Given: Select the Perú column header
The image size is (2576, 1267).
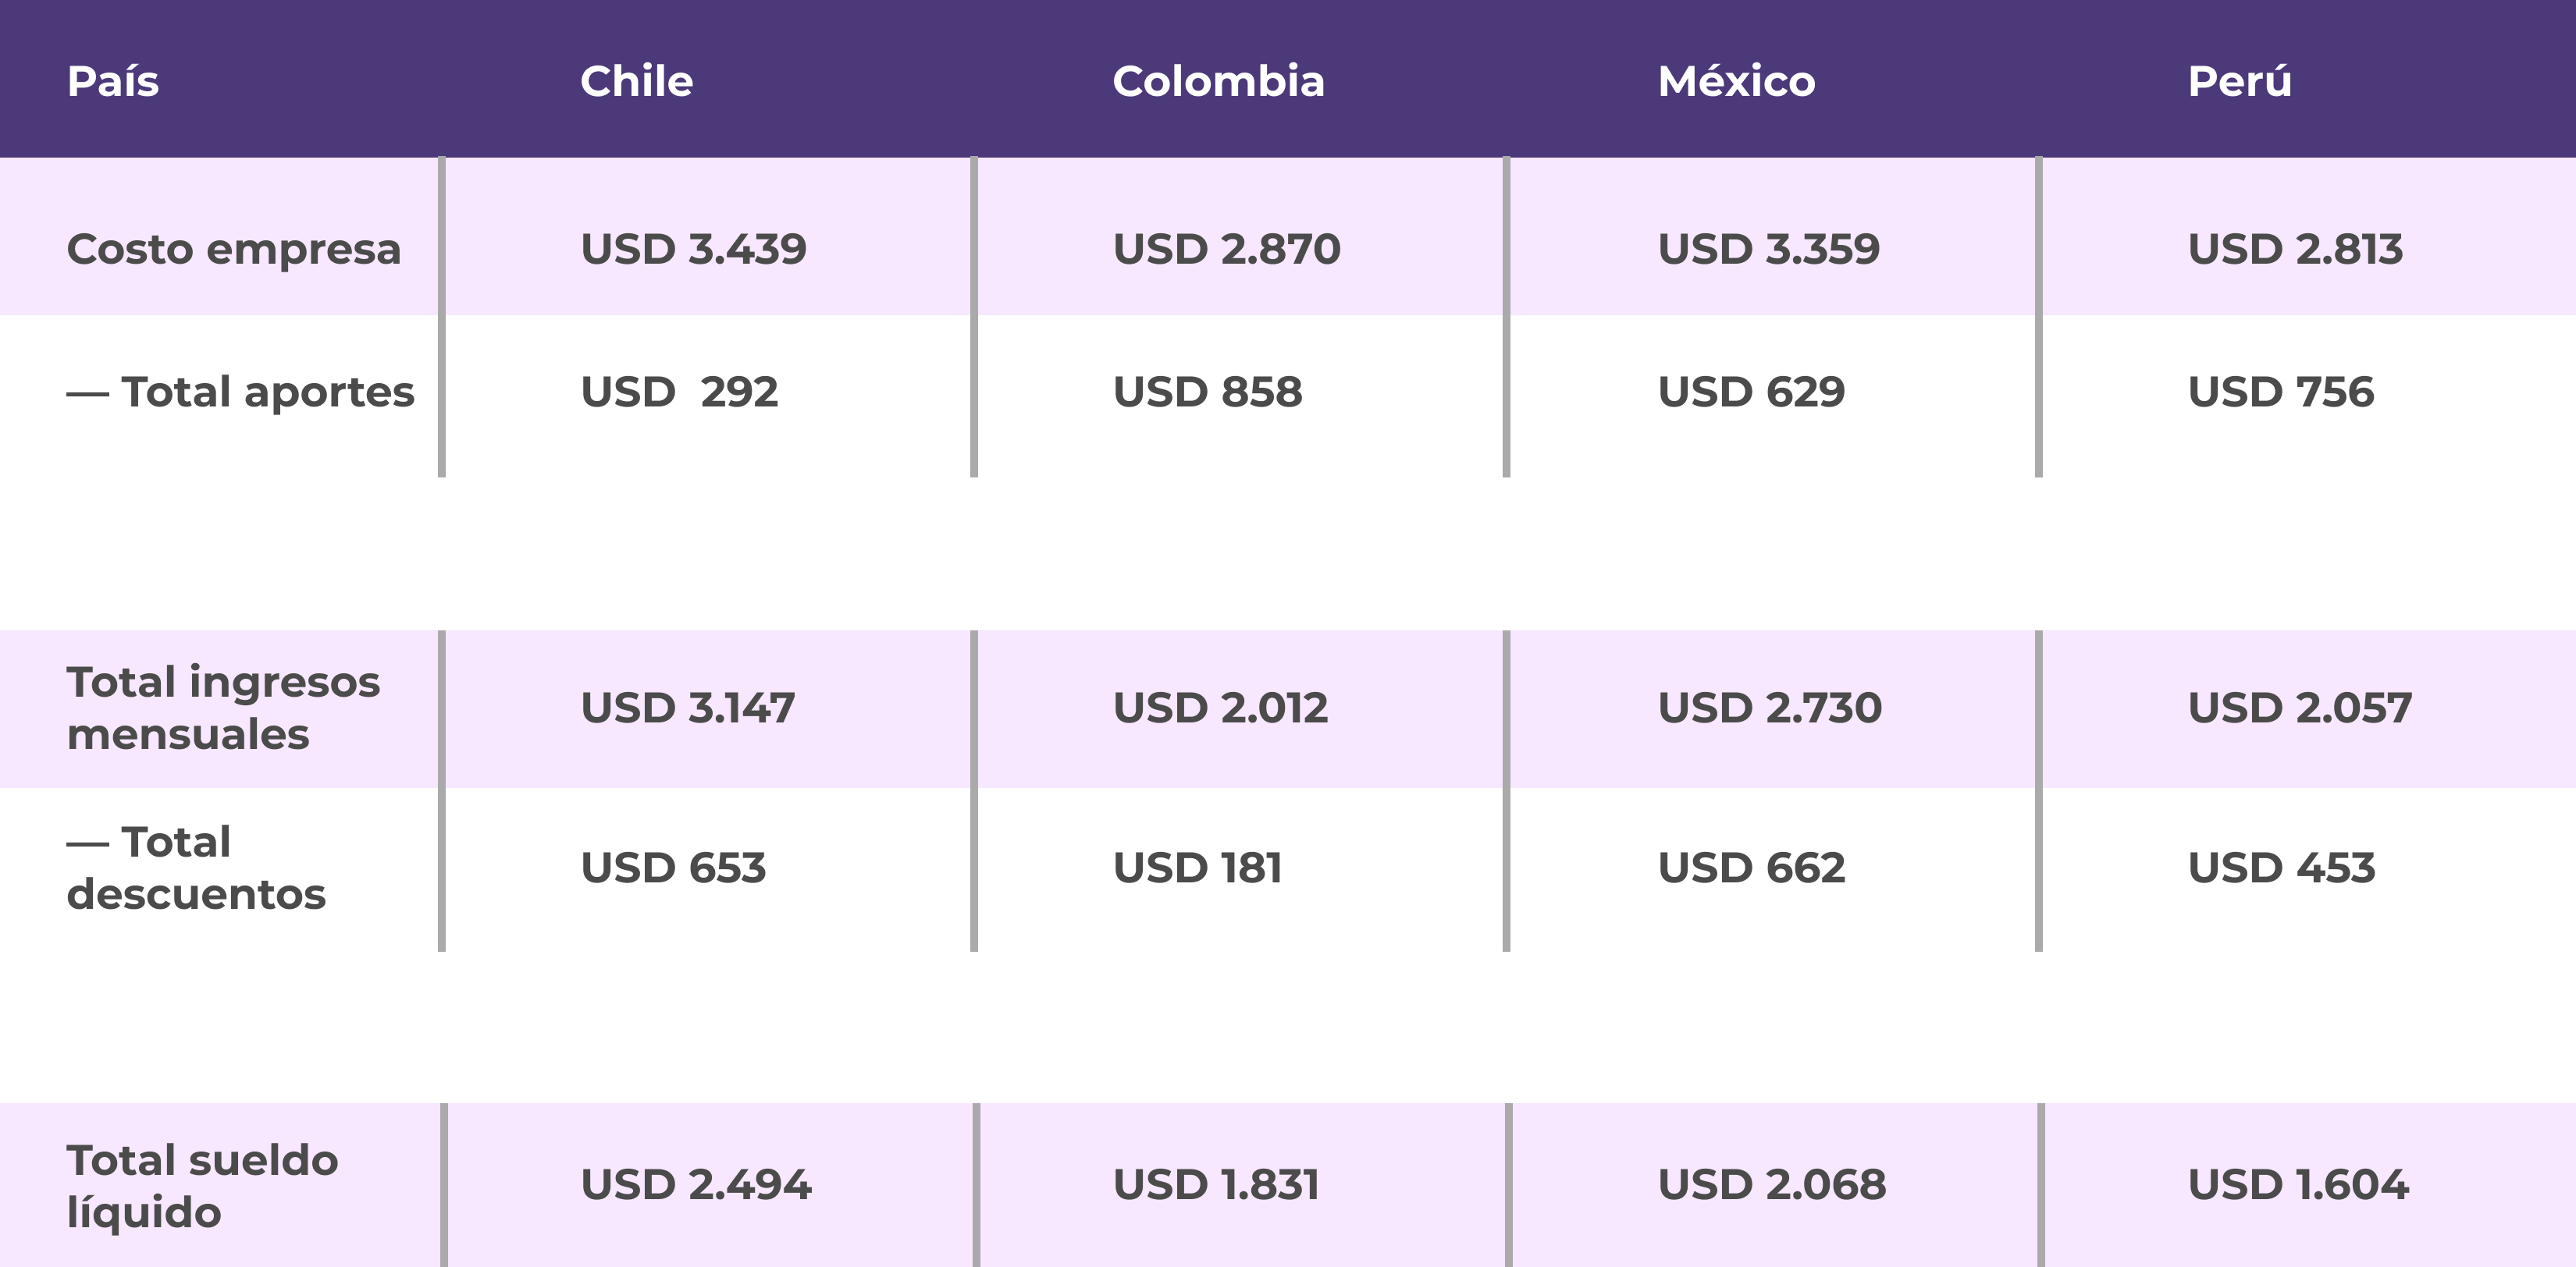Looking at the screenshot, I should tap(2239, 81).
